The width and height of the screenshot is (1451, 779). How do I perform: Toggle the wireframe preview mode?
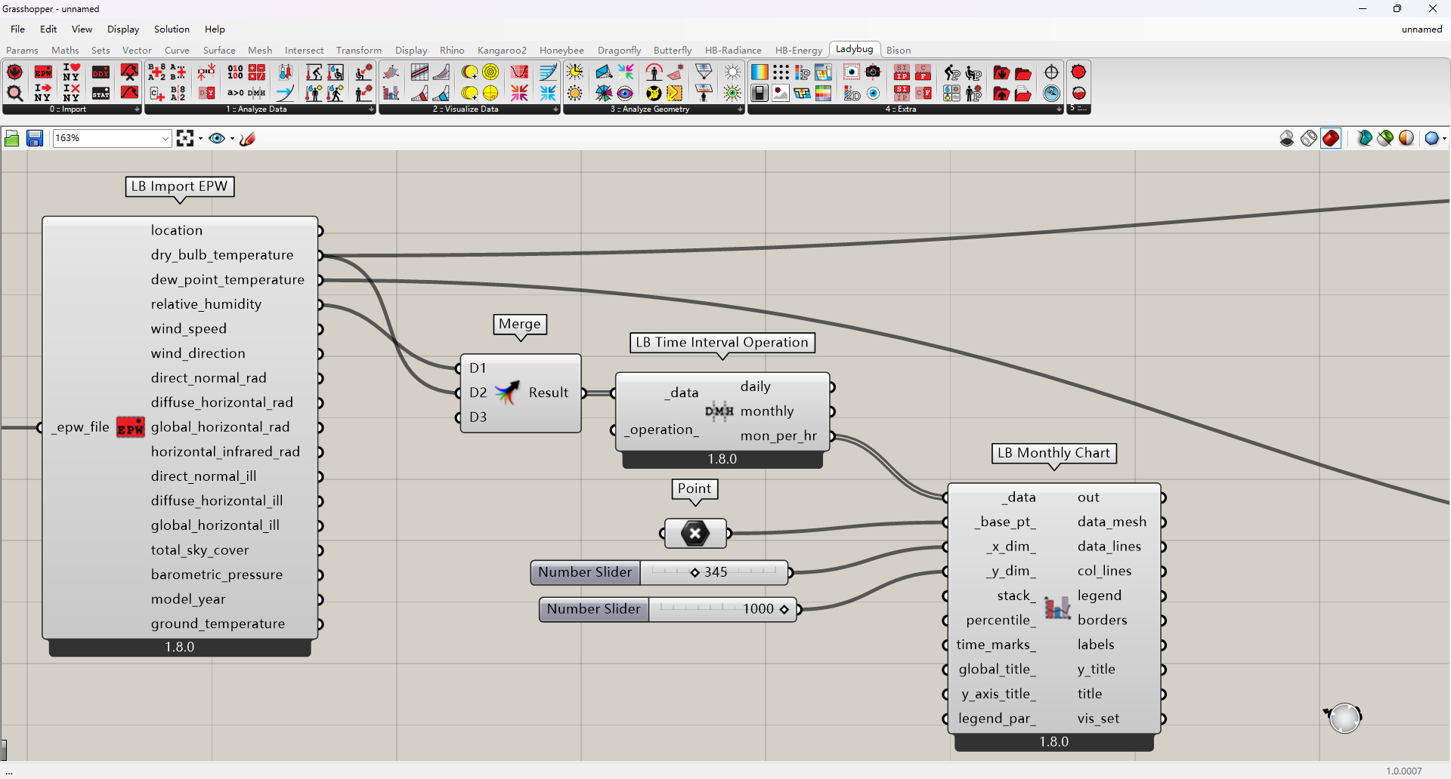pos(1309,138)
